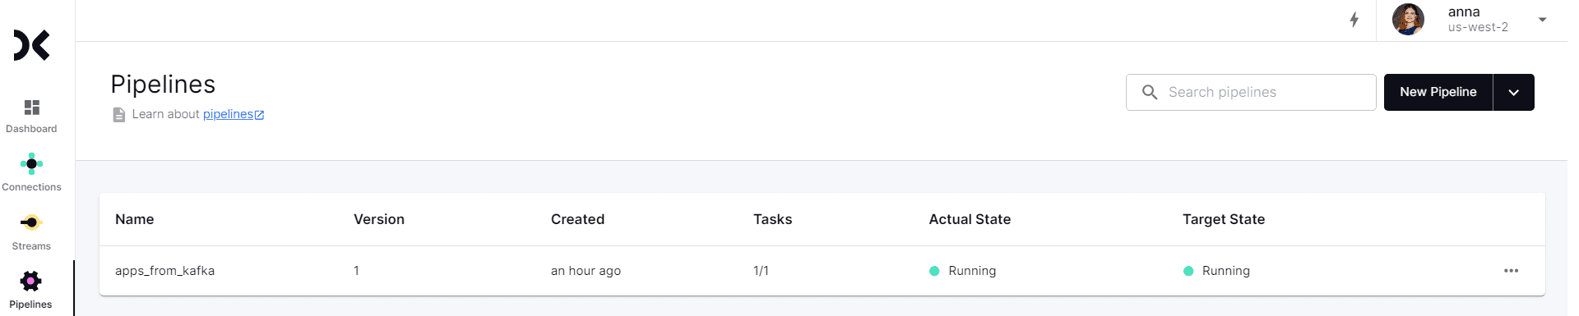Screen dimensions: 1579x316
Task: Select the Pipelines sidebar icon
Action: (x=31, y=282)
